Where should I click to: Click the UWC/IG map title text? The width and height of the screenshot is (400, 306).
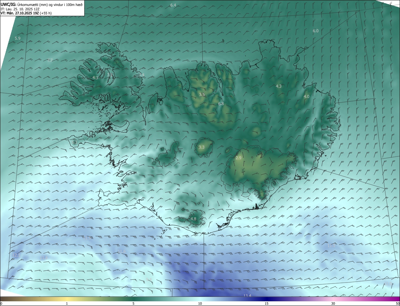click(42, 4)
